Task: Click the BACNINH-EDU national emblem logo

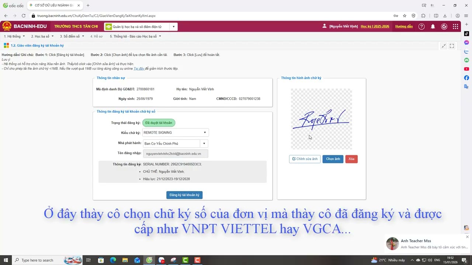Action: 7,26
